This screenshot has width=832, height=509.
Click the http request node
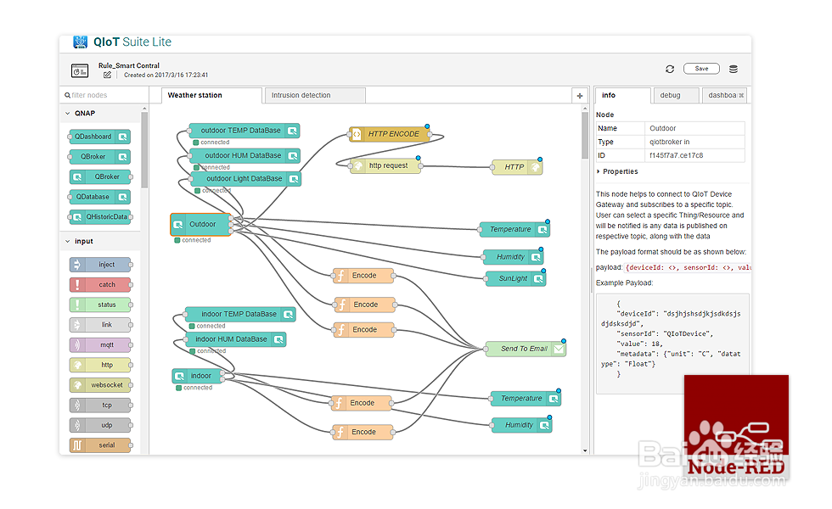tap(385, 166)
